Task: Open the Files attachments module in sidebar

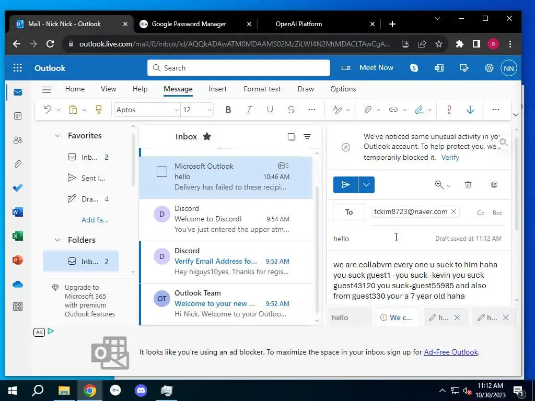Action: point(18,164)
